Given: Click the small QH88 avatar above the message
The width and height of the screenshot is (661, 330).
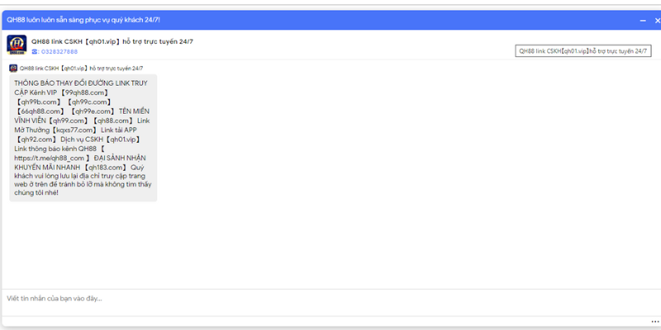Looking at the screenshot, I should [13, 68].
